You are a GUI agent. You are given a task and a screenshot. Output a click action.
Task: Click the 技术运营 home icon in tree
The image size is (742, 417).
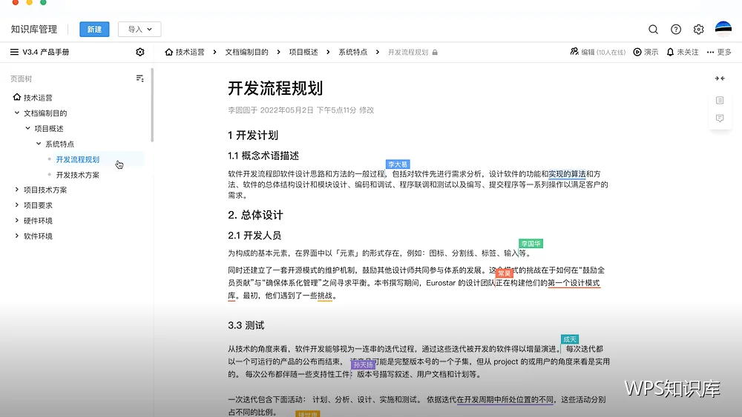coord(17,97)
